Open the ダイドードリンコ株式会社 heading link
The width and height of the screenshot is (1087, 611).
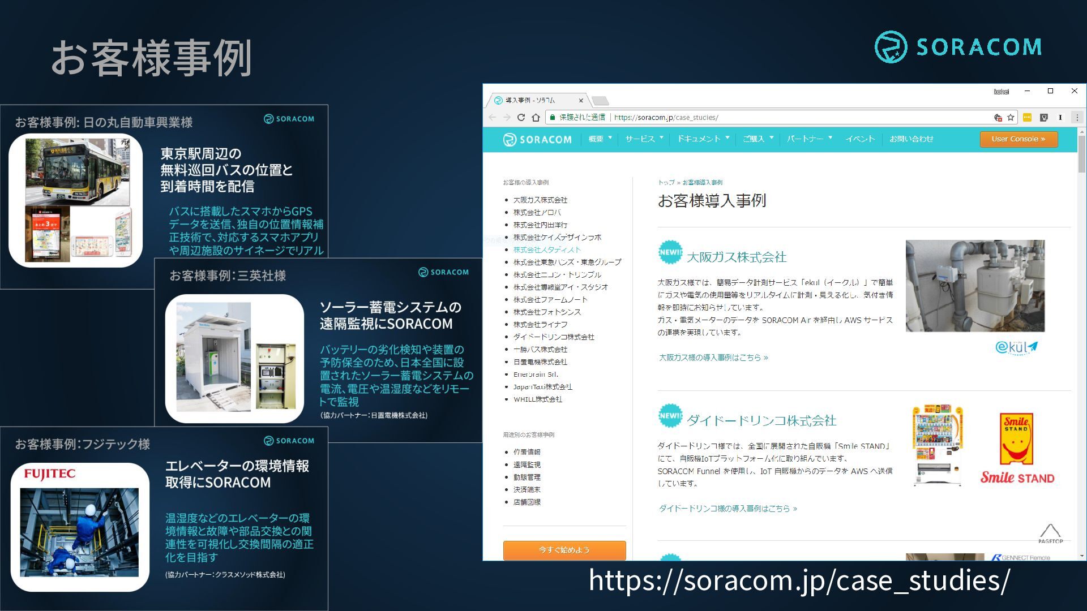click(x=761, y=421)
